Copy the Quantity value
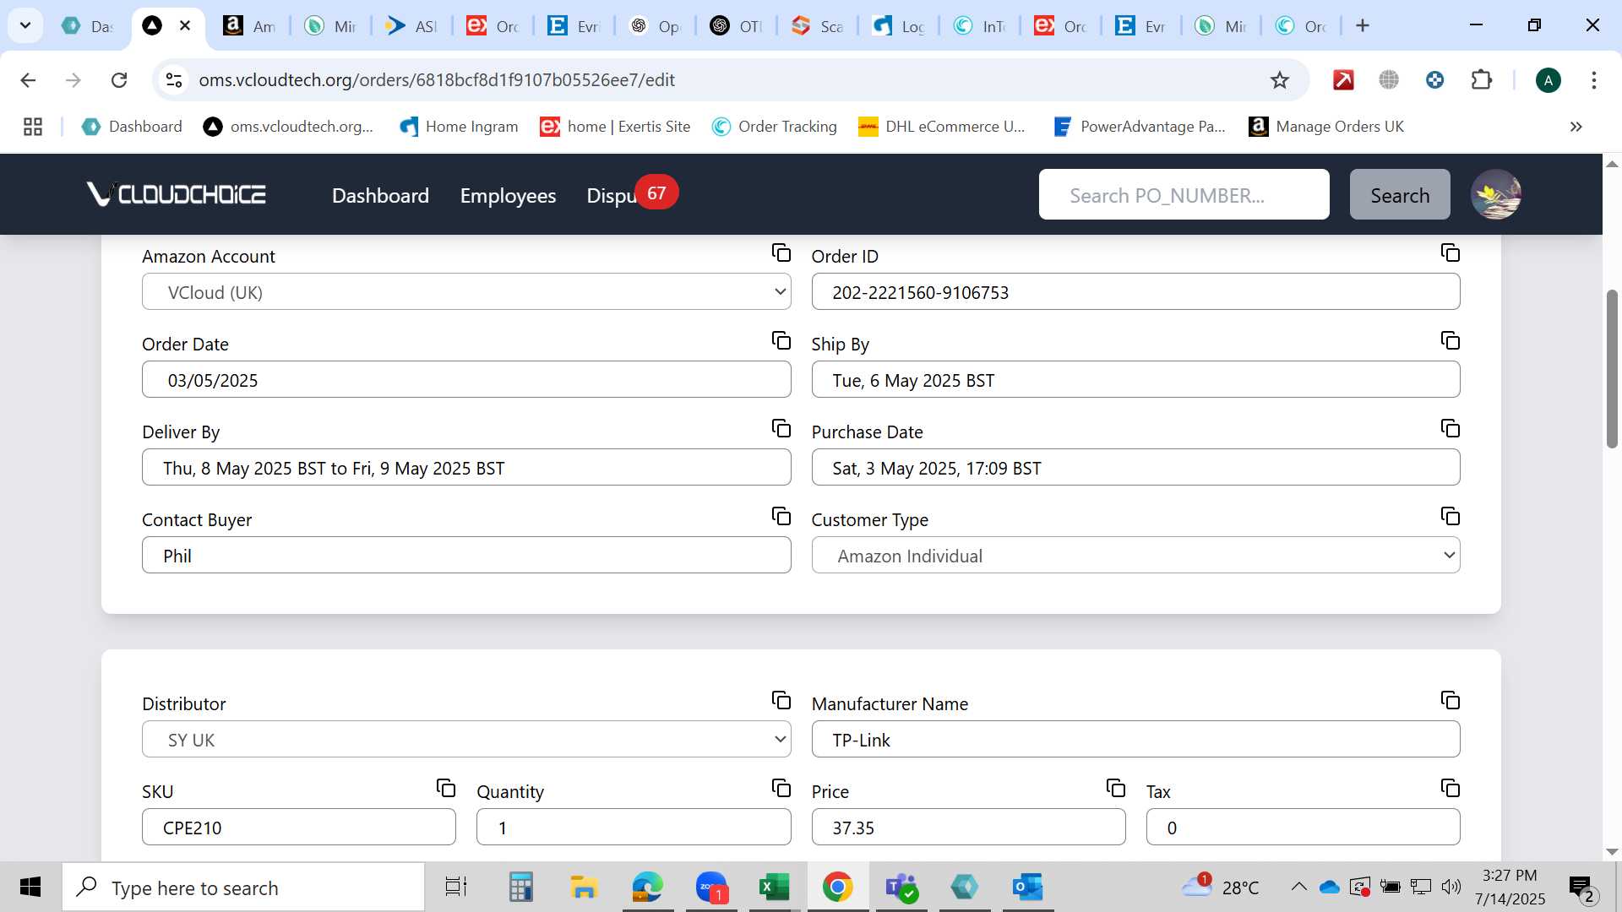 click(x=781, y=789)
